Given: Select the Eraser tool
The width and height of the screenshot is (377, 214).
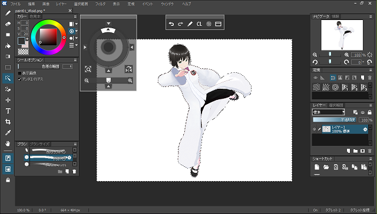Looking at the screenshot, I should point(8,24).
